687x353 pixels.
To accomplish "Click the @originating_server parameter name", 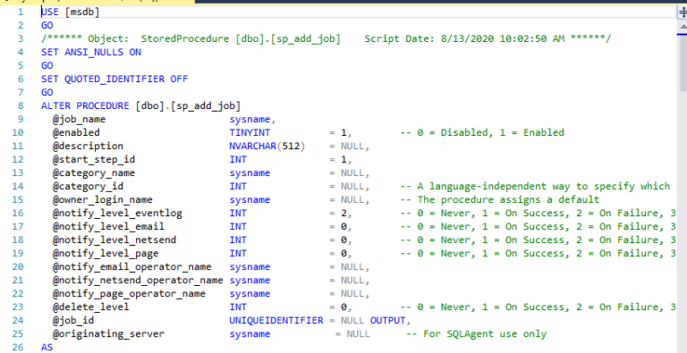I will (108, 334).
